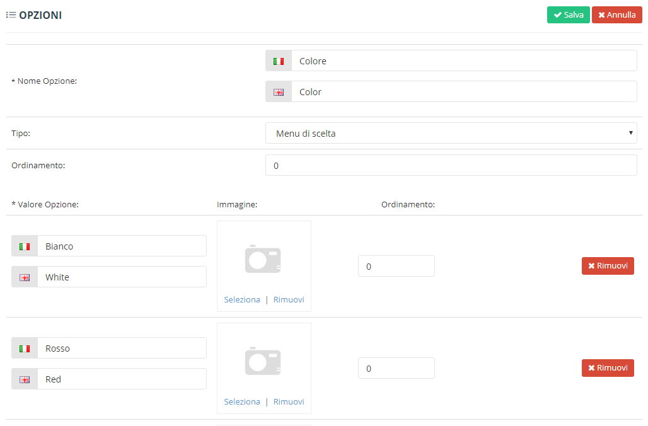Click the camera placeholder image for Bianco

click(x=263, y=259)
